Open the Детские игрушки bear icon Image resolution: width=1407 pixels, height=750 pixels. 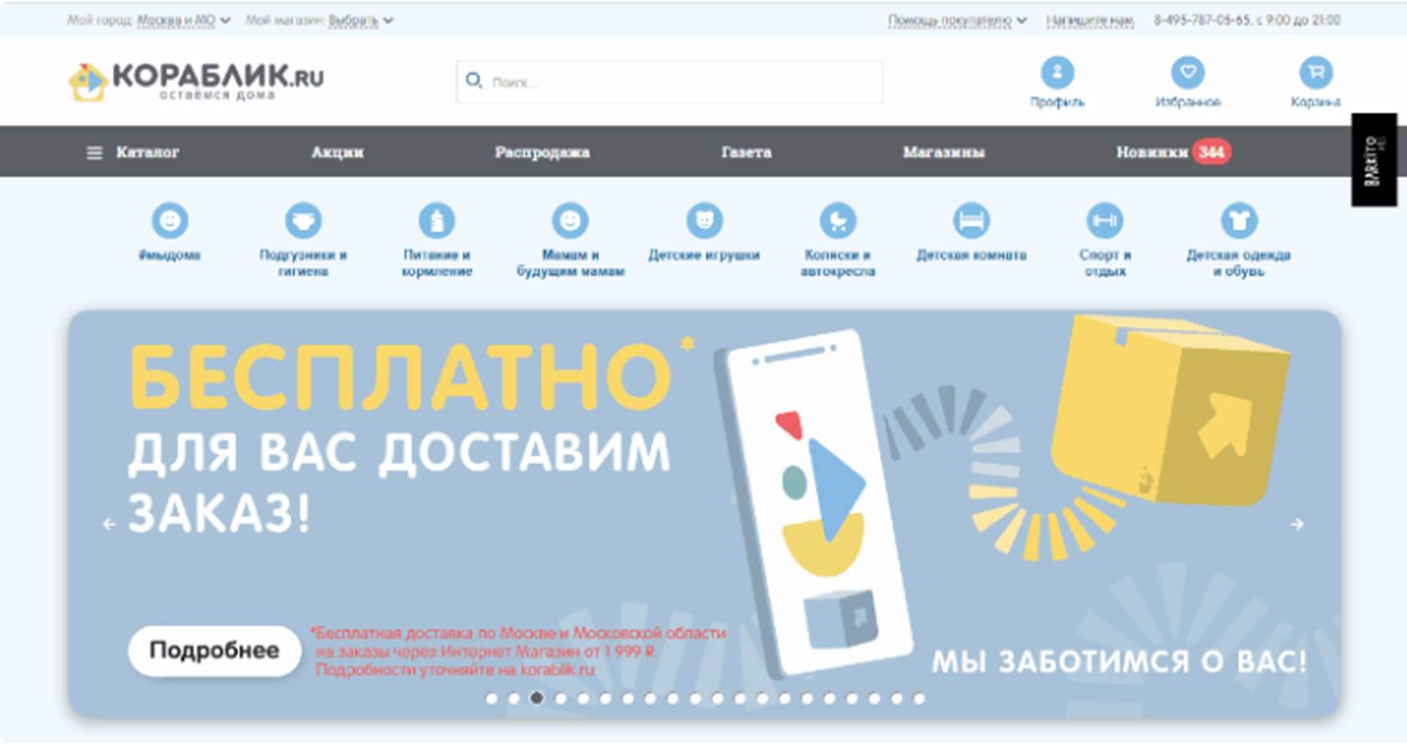pos(704,221)
